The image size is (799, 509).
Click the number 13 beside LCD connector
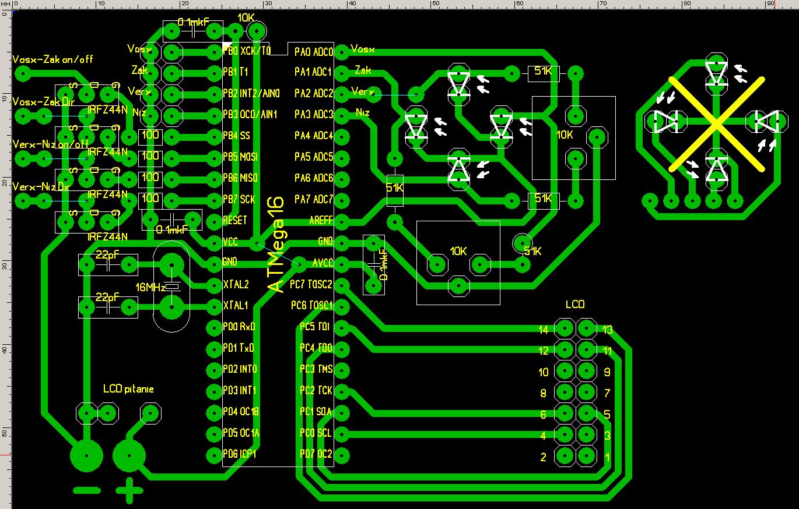pos(607,330)
